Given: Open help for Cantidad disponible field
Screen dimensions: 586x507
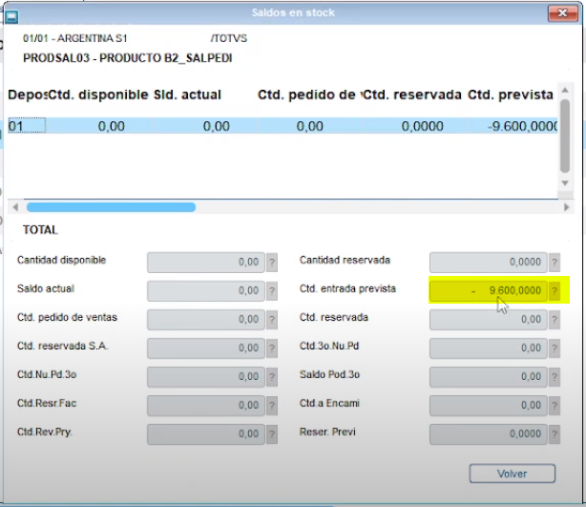Looking at the screenshot, I should pos(272,263).
